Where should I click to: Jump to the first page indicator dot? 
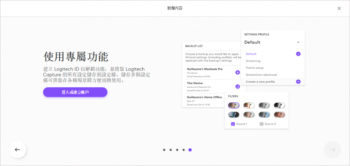click(164, 150)
